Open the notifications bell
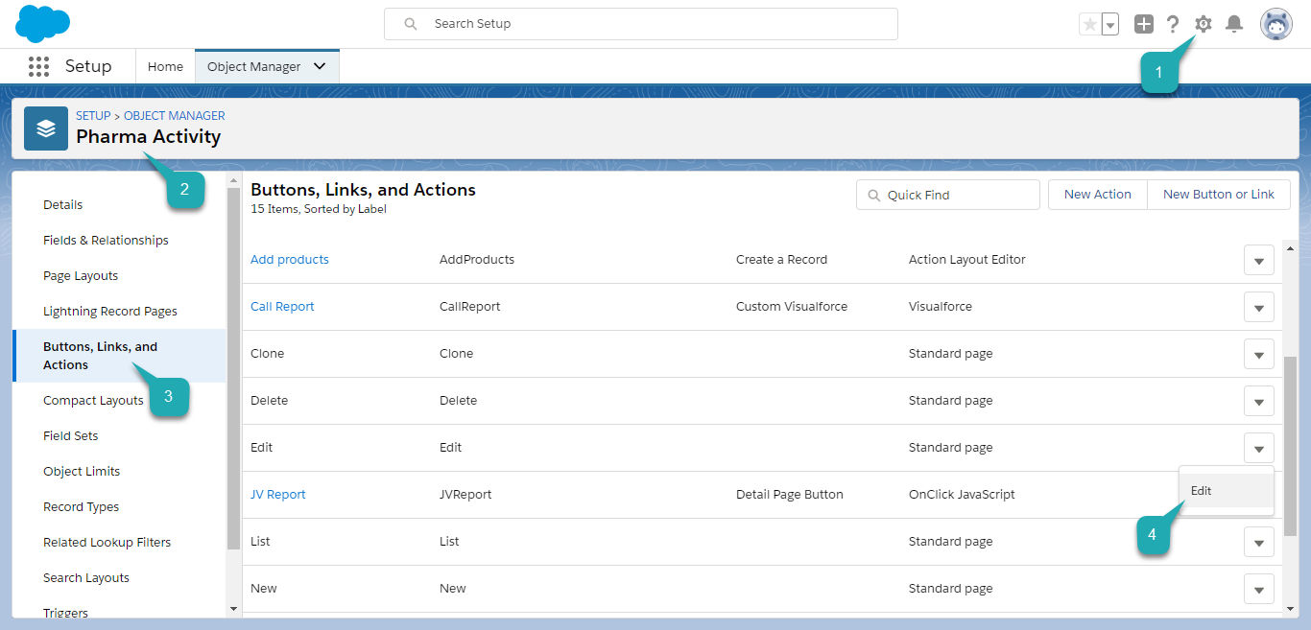1311x630 pixels. [x=1234, y=24]
